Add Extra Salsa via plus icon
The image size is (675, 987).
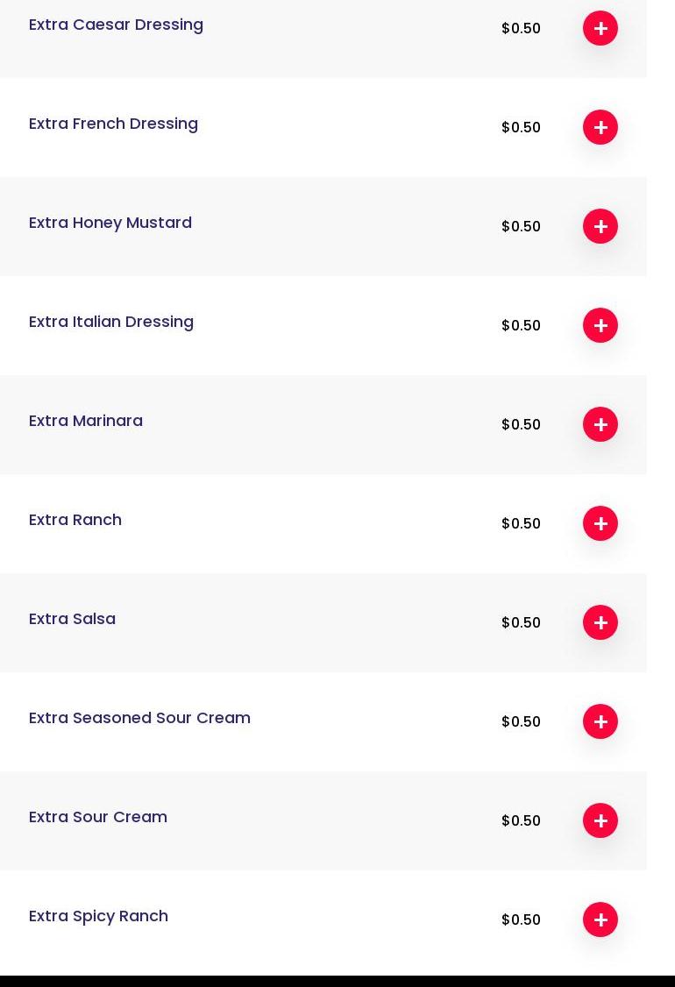600,622
